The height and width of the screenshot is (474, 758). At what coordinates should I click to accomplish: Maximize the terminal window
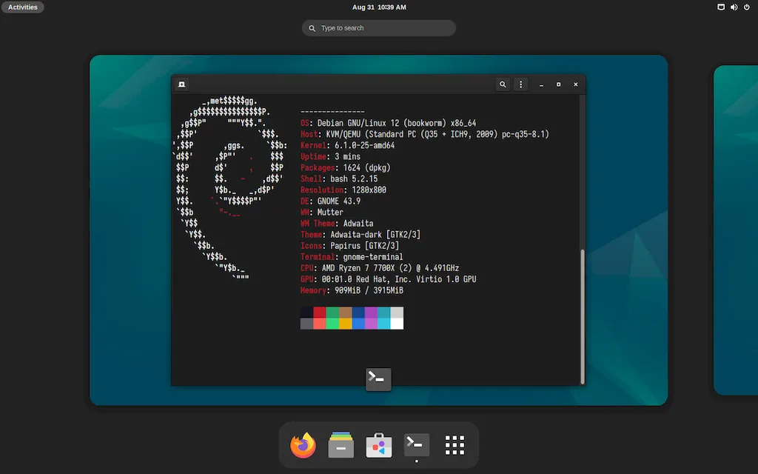click(x=558, y=84)
